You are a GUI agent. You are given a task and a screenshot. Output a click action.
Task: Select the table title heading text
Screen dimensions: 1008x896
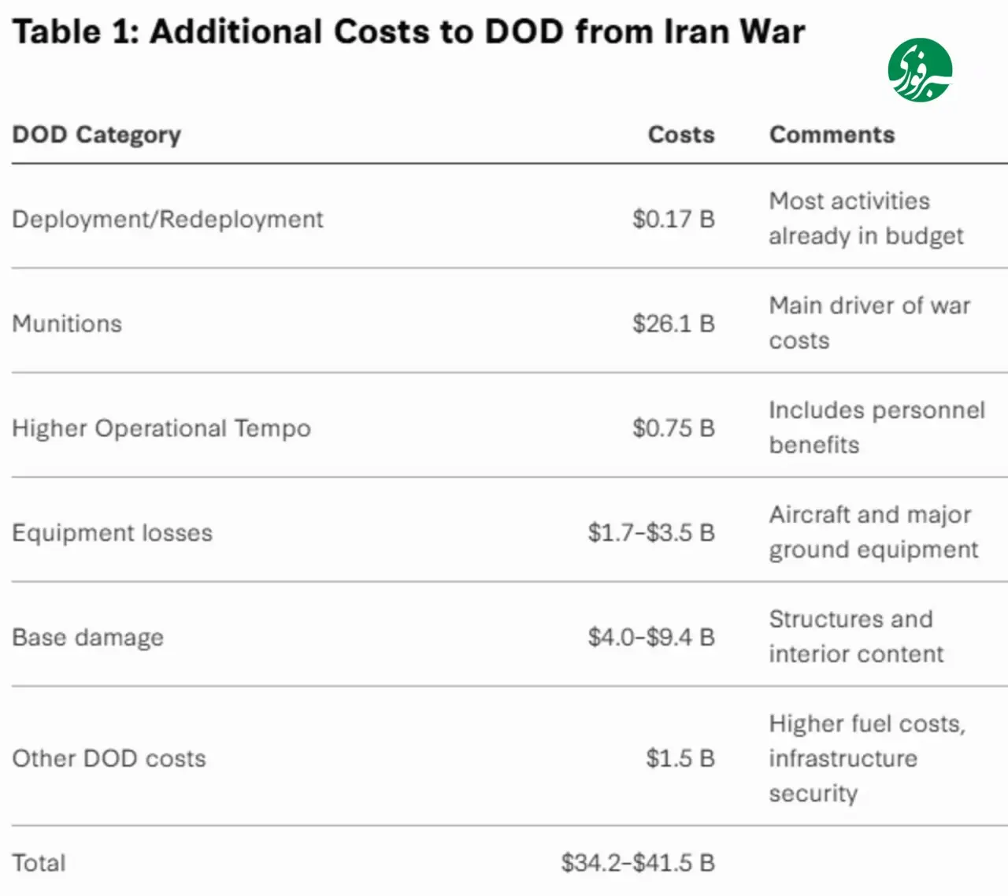click(x=409, y=32)
